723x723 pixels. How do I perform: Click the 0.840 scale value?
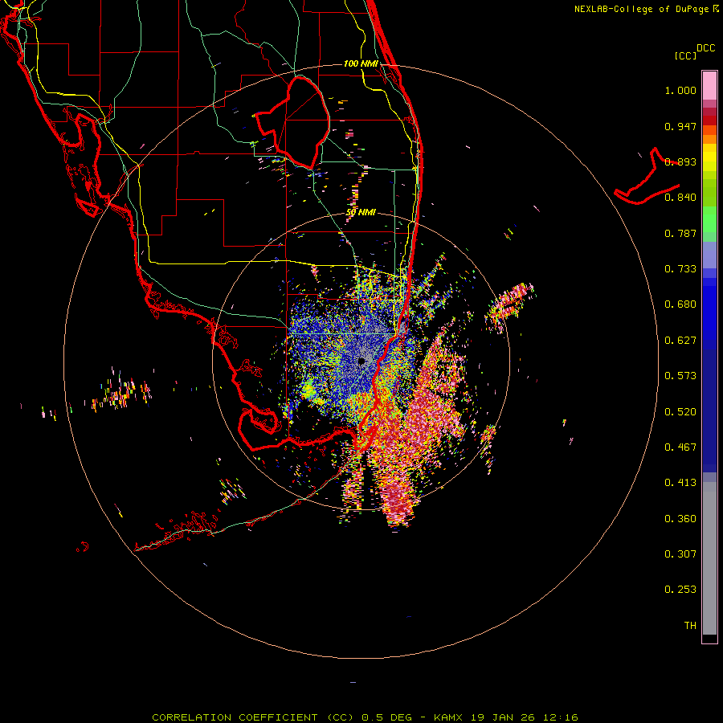[x=680, y=198]
